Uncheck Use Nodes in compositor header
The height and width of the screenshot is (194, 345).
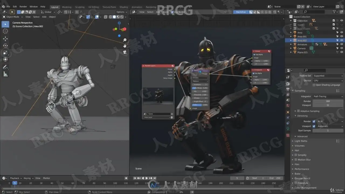172,12
